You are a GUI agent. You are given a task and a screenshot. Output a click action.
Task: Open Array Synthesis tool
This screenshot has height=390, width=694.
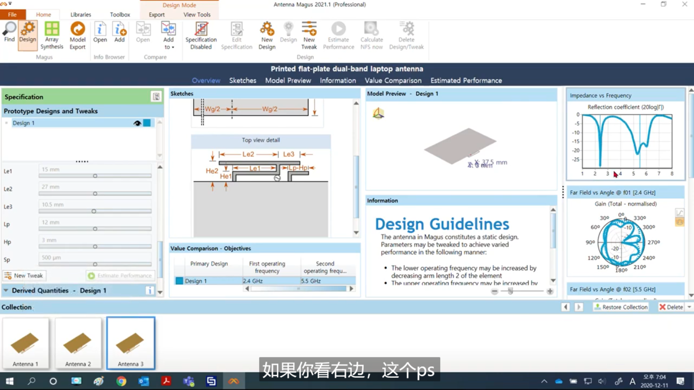pos(52,36)
